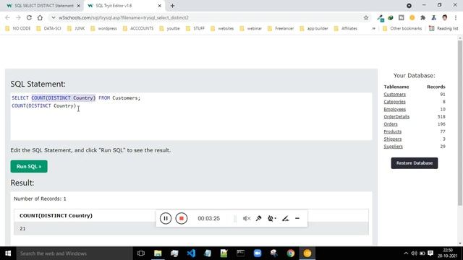Pause the screen recording
This screenshot has height=260, width=463.
point(166,218)
